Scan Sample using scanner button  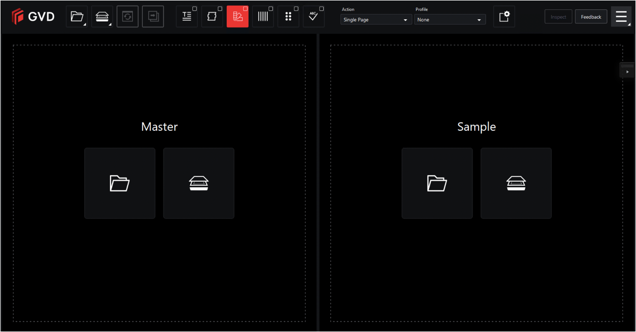pos(516,183)
